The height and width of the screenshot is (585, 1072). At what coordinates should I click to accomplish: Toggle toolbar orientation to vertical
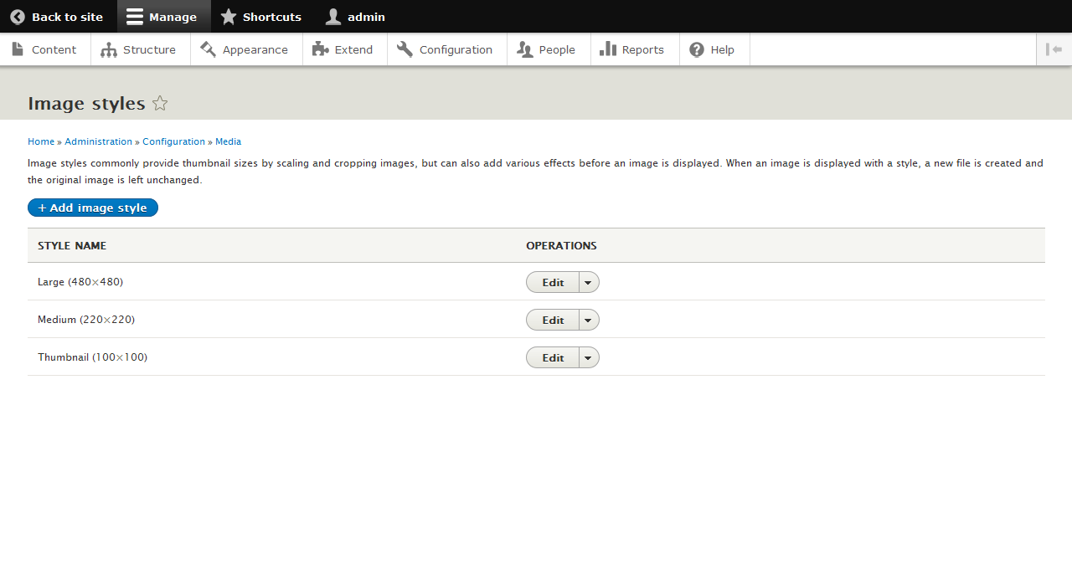point(1054,49)
